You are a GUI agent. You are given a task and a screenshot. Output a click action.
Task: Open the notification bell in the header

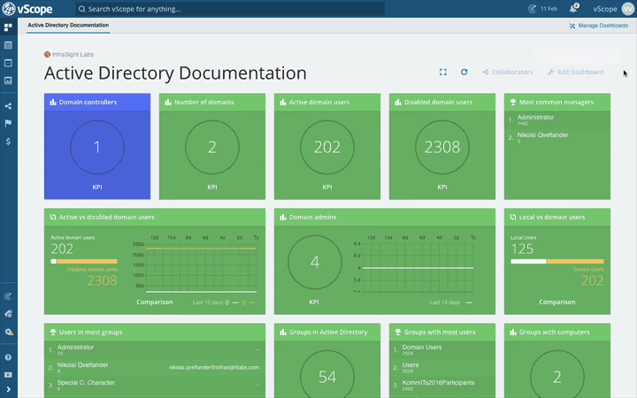(573, 9)
